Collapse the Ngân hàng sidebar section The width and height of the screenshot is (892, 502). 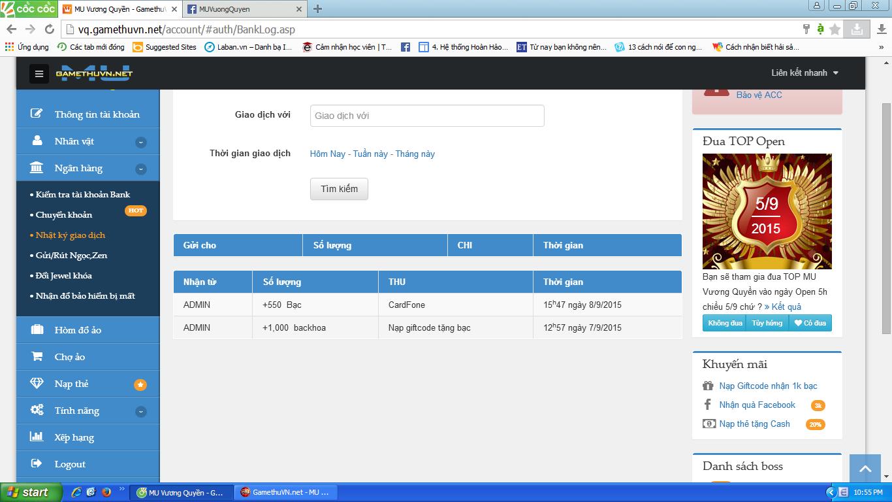point(140,169)
